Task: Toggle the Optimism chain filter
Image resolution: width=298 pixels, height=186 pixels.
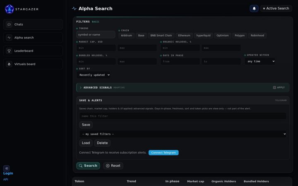Action: click(x=223, y=36)
